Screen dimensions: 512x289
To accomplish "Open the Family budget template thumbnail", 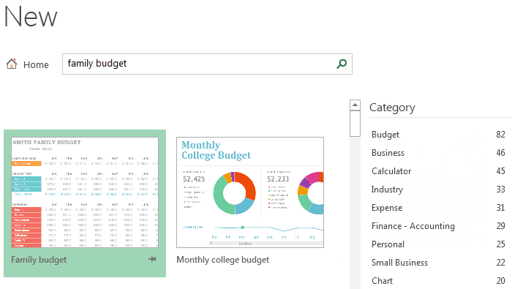I will tap(85, 192).
